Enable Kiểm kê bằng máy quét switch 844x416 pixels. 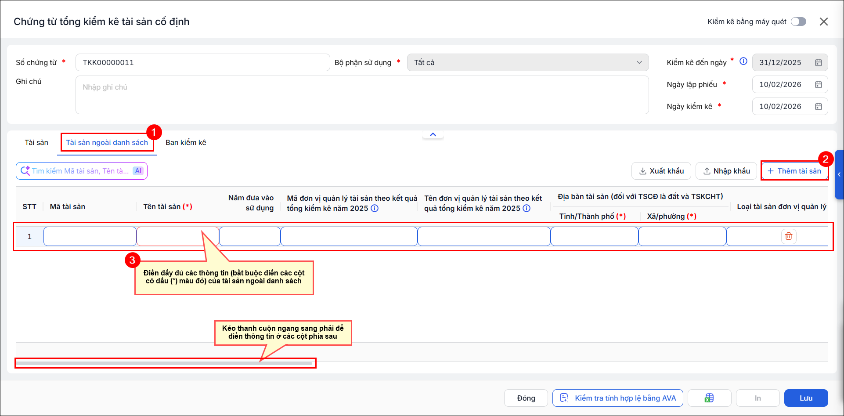[798, 22]
